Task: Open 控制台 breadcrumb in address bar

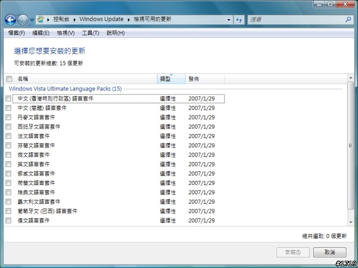Action: [x=61, y=20]
